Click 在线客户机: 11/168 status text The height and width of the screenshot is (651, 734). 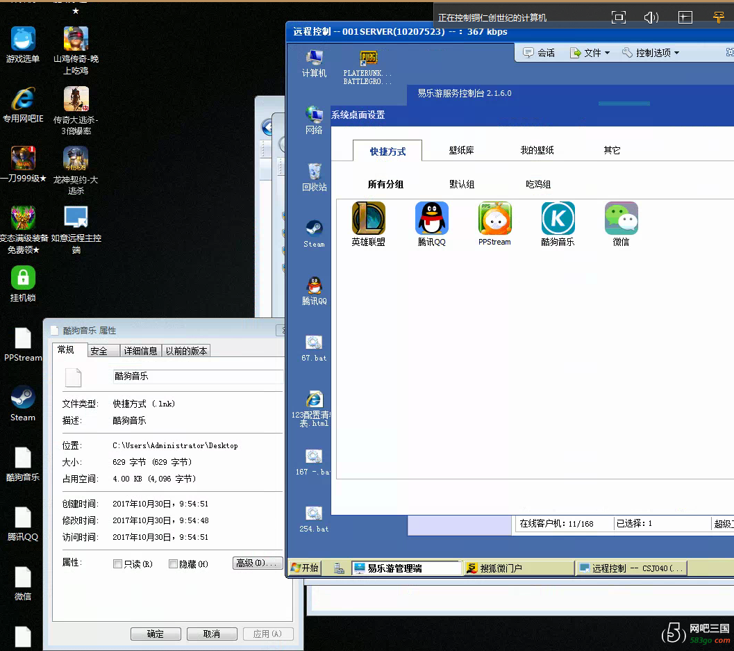coord(556,524)
